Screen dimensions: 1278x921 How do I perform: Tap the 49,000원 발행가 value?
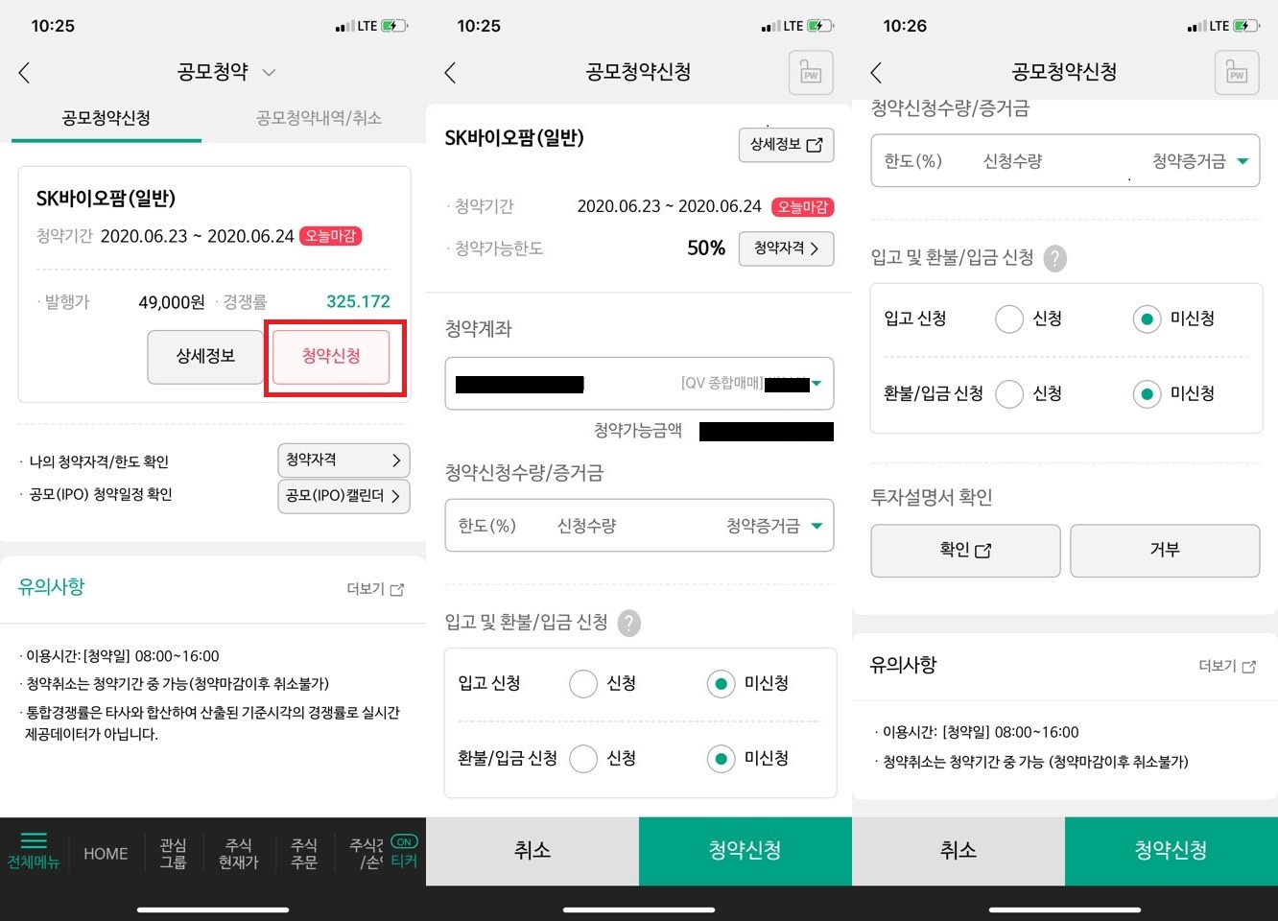(x=172, y=302)
